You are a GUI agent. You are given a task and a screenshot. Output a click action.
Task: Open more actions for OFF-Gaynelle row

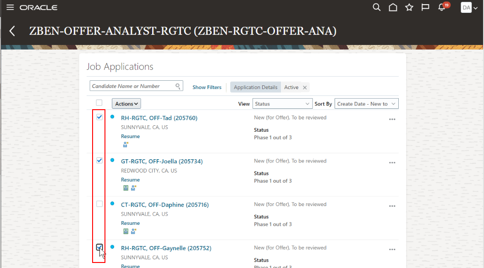[x=392, y=250]
